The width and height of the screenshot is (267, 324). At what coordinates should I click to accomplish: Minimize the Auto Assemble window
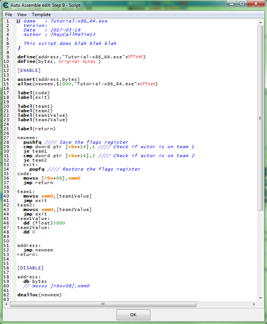click(232, 3)
